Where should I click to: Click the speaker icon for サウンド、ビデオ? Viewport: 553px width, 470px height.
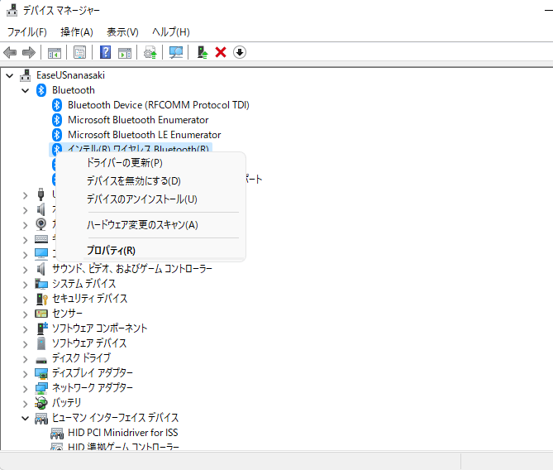pos(41,269)
